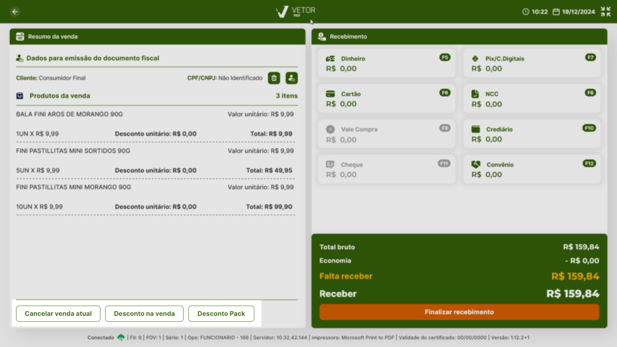Click the Cheque icon
Image resolution: width=617 pixels, height=347 pixels.
[330, 165]
